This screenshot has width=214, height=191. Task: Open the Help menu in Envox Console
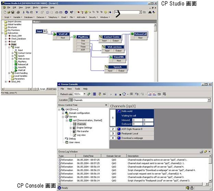pos(85,89)
